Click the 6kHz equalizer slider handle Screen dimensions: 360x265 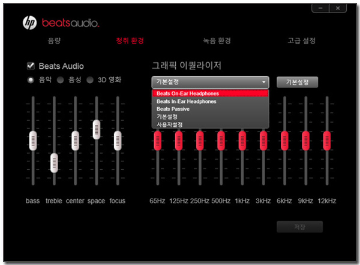click(x=284, y=141)
